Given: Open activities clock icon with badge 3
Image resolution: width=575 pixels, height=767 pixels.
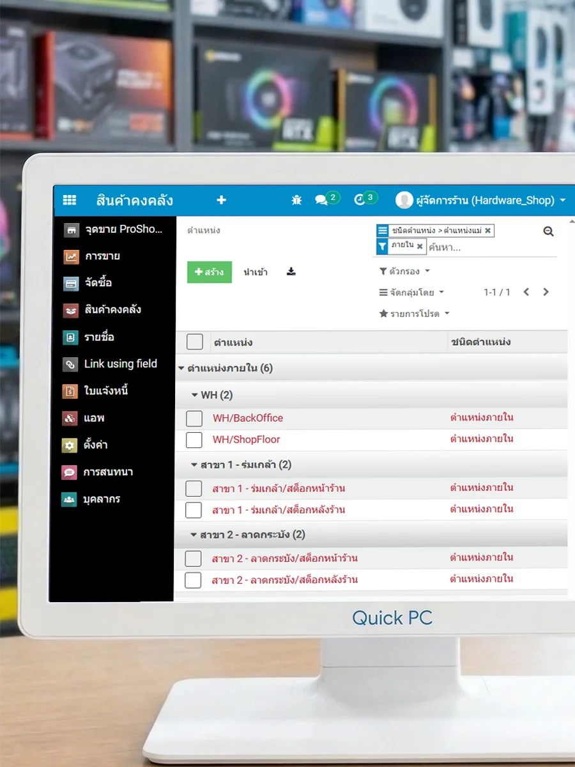Looking at the screenshot, I should (359, 200).
